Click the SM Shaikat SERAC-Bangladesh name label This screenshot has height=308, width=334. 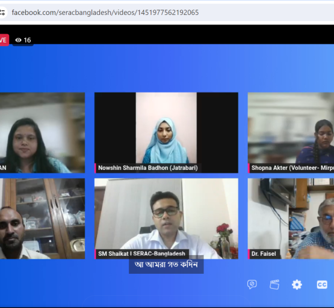point(142,254)
